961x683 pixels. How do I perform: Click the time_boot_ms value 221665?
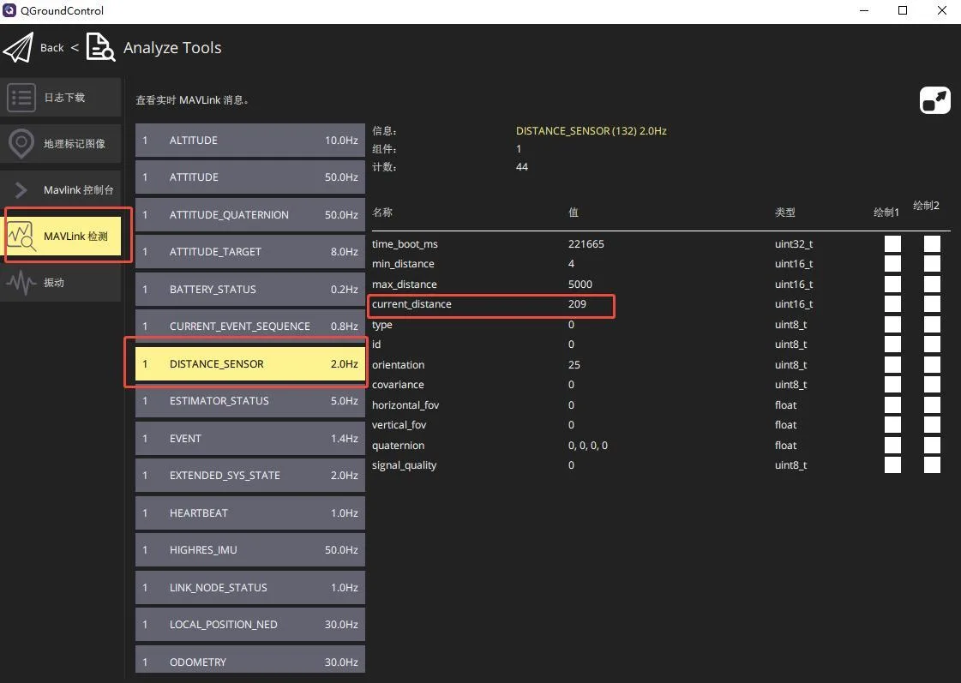pos(586,243)
